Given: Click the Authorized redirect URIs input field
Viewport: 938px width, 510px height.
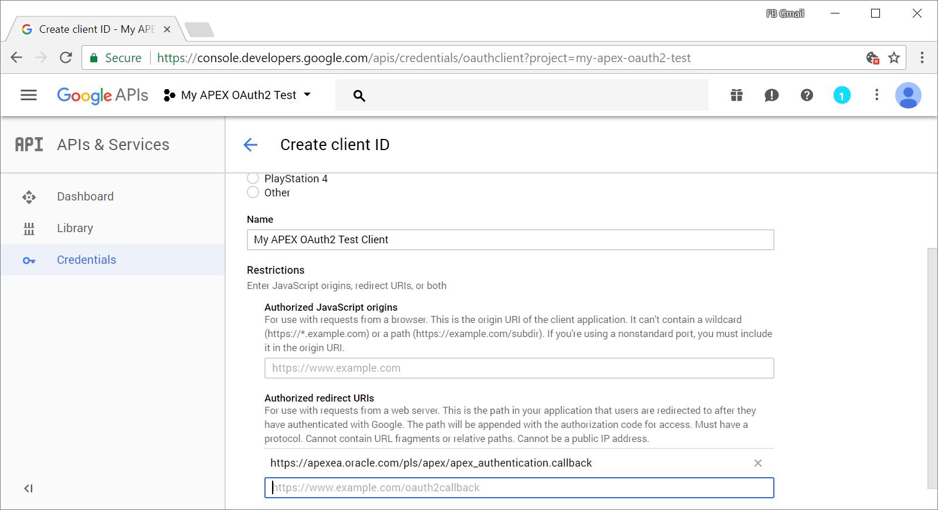Looking at the screenshot, I should (x=519, y=488).
